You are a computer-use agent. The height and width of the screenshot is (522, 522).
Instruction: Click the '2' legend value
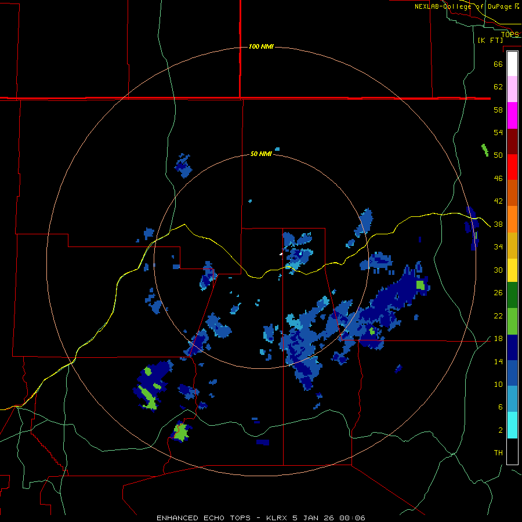tap(500, 430)
